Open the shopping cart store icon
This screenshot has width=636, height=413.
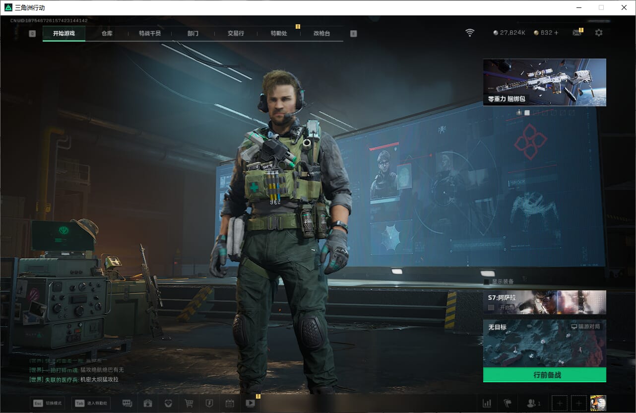[x=189, y=403]
